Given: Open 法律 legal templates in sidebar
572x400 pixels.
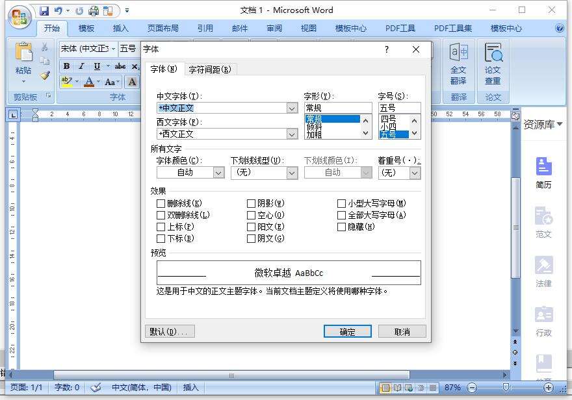Looking at the screenshot, I should point(543,271).
